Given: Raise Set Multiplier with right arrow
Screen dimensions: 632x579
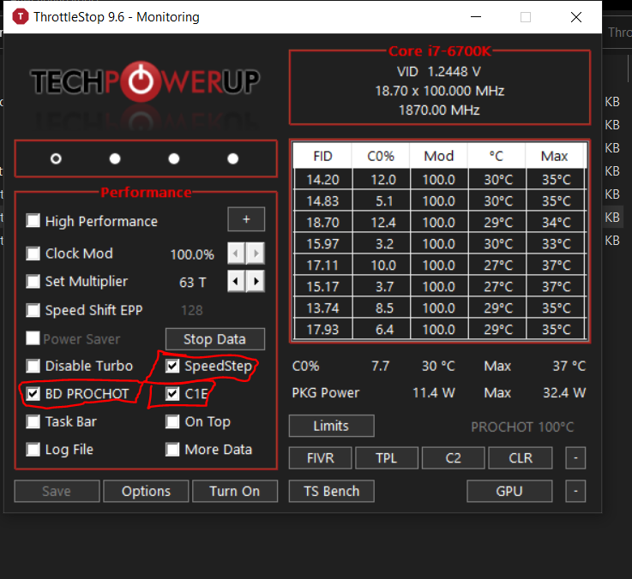Looking at the screenshot, I should pos(256,281).
